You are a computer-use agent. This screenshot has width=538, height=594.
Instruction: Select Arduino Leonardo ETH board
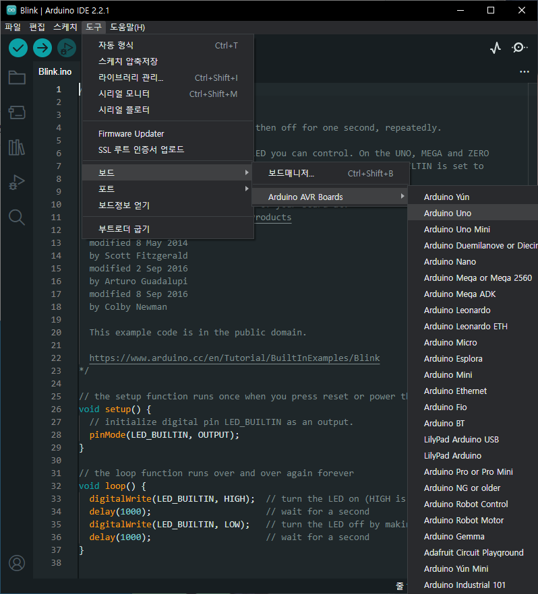pyautogui.click(x=473, y=327)
